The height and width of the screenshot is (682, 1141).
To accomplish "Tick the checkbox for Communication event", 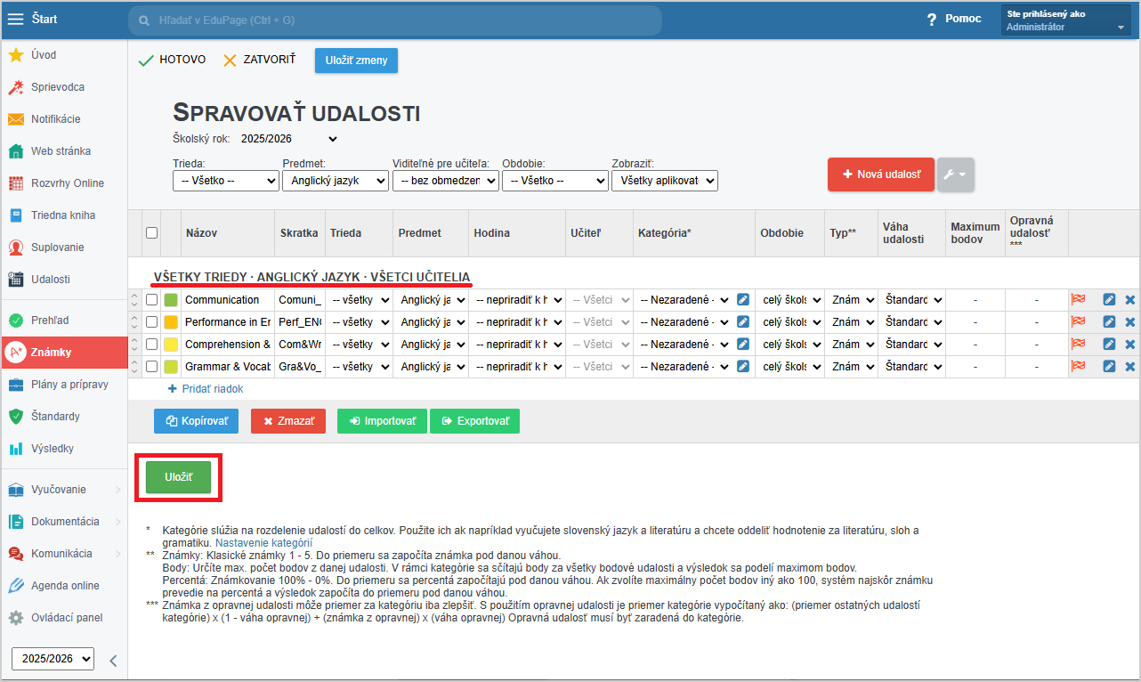I will click(x=151, y=300).
